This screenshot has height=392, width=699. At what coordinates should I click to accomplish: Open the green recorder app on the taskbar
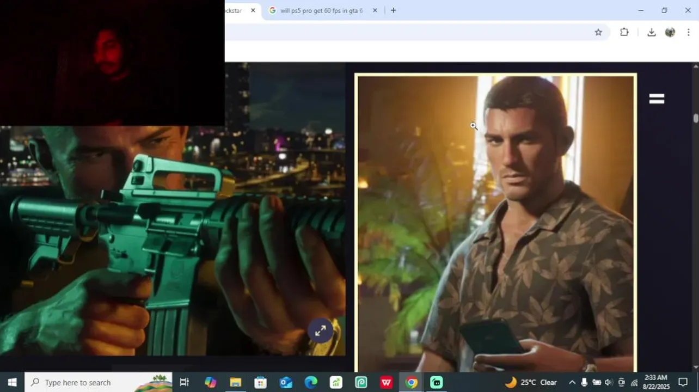point(437,382)
